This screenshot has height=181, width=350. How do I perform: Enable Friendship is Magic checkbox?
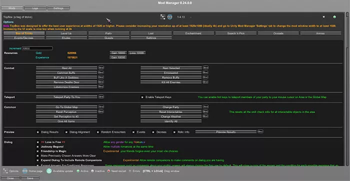click(37, 151)
